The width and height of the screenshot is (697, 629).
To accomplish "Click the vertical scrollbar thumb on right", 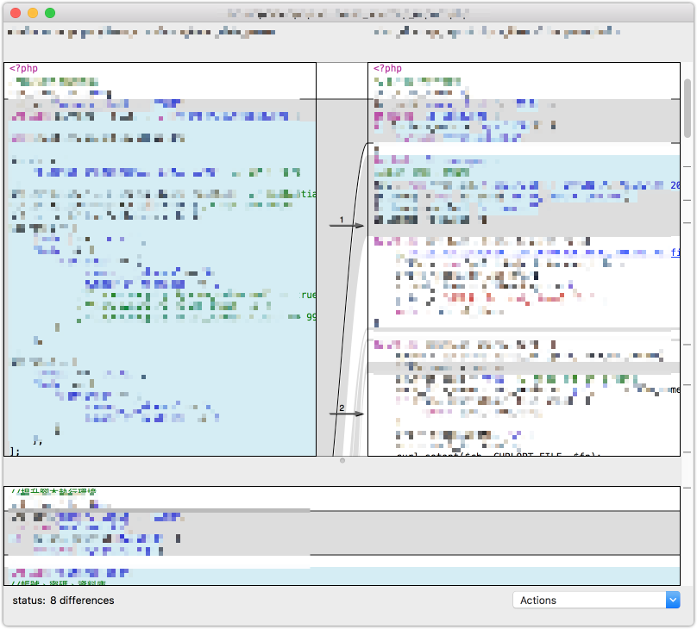I will coord(688,109).
